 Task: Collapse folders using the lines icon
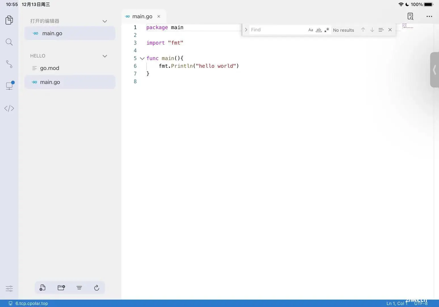[x=79, y=288]
